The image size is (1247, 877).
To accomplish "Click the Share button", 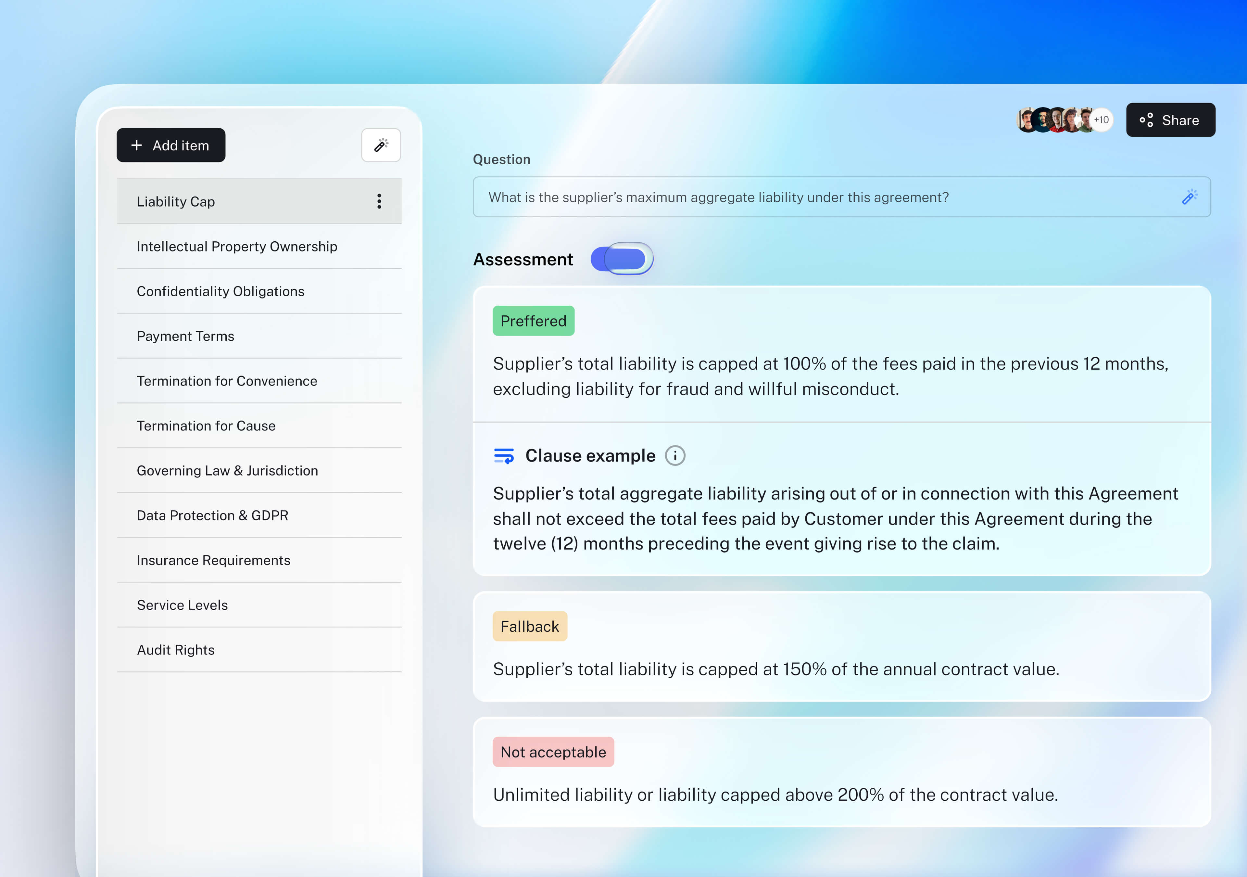I will tap(1170, 120).
